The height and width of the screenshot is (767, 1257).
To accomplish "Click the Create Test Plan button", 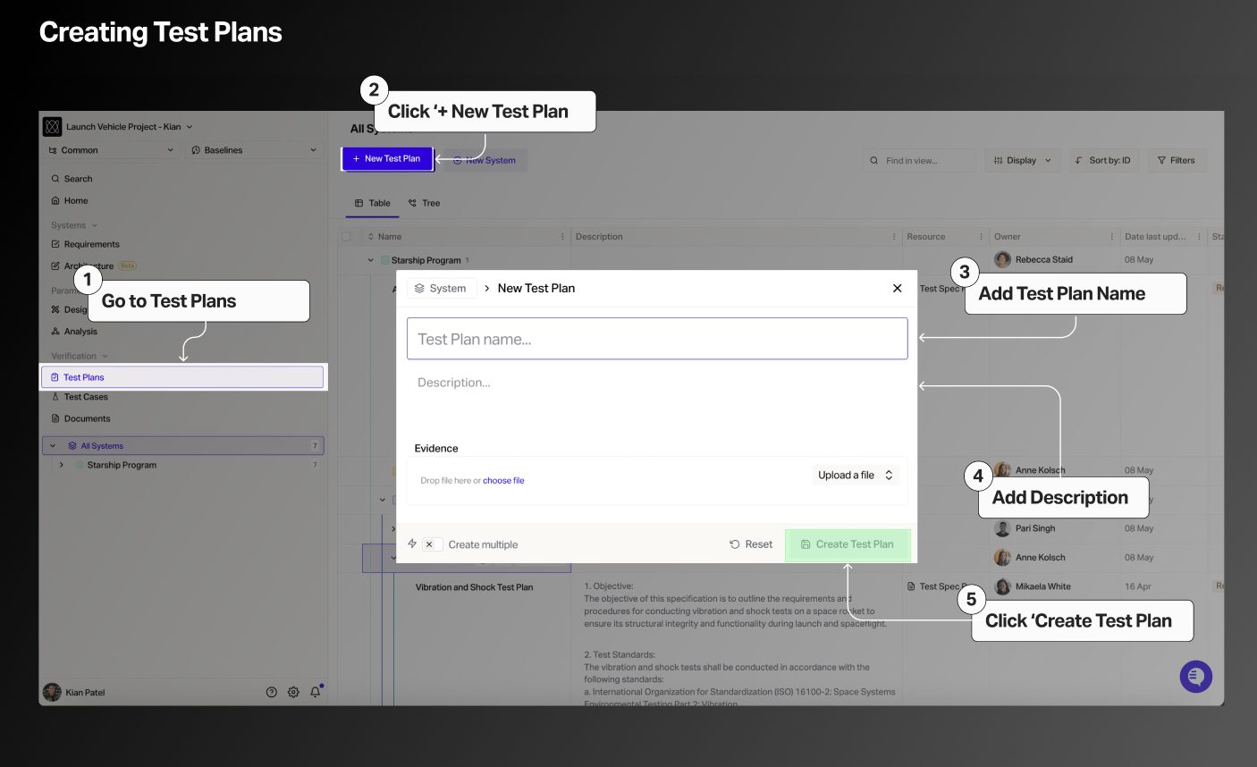I will 848,544.
